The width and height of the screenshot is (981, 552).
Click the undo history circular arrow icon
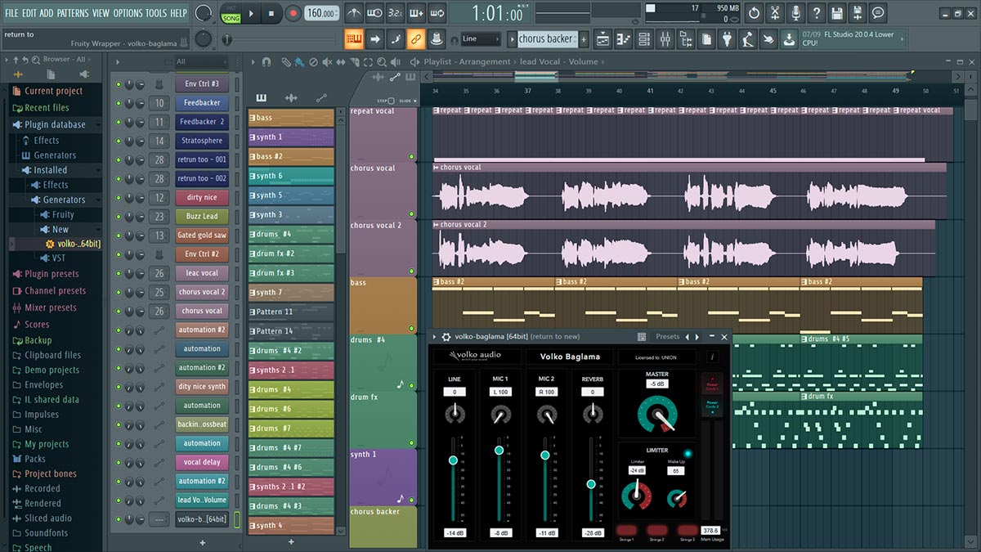click(x=754, y=13)
